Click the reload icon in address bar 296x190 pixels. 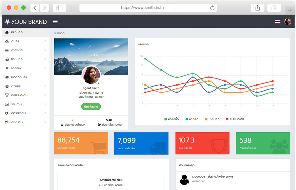click(212, 8)
